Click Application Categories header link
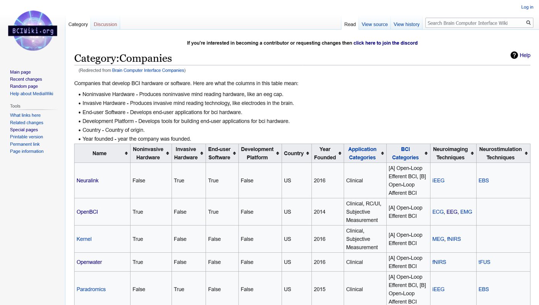The image size is (539, 305). click(362, 153)
